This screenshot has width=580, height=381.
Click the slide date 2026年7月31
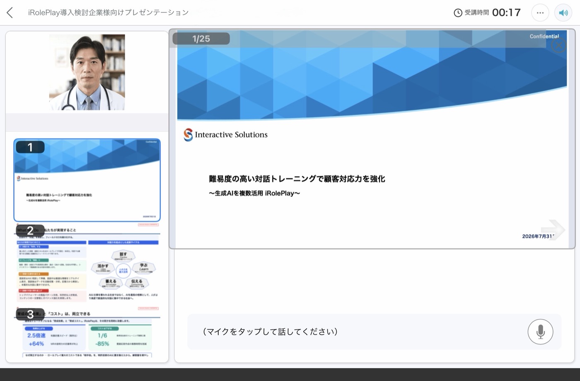coord(538,236)
